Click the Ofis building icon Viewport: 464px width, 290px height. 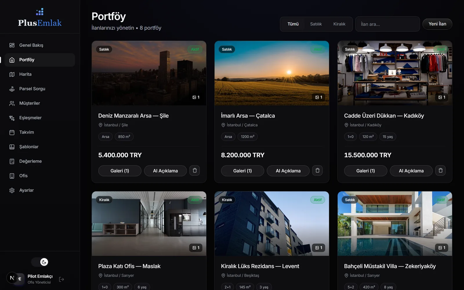(x=12, y=176)
